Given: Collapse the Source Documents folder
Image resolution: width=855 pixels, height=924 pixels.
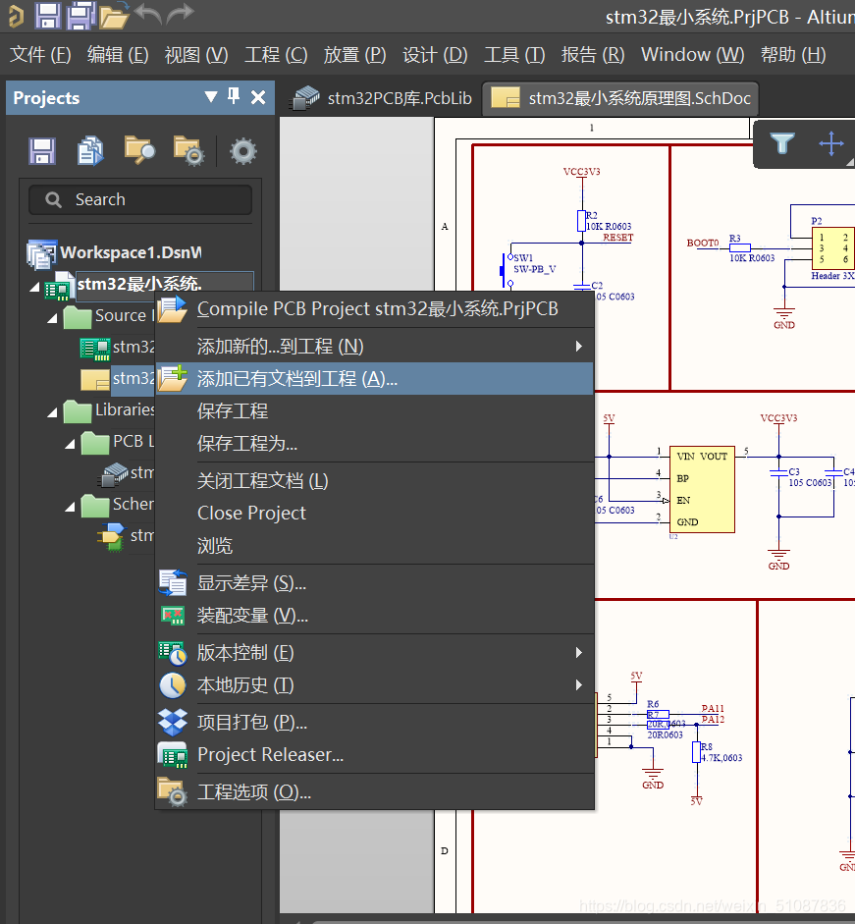Looking at the screenshot, I should (52, 317).
